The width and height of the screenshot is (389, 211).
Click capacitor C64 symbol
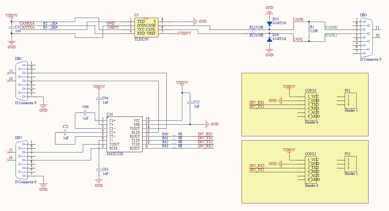pos(99,99)
